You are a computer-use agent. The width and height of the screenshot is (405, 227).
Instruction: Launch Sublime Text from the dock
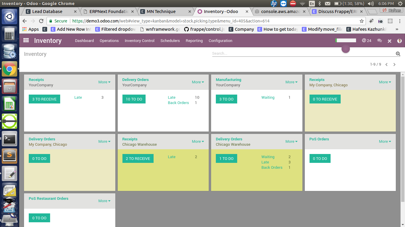[9, 156]
